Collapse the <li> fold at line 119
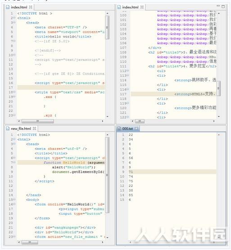Image resolution: width=231 pixels, height=250 pixels. tap(128, 103)
